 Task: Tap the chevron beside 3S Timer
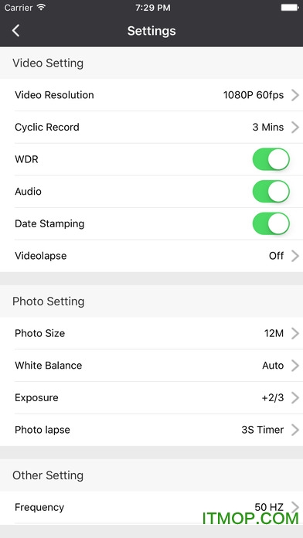pos(295,430)
